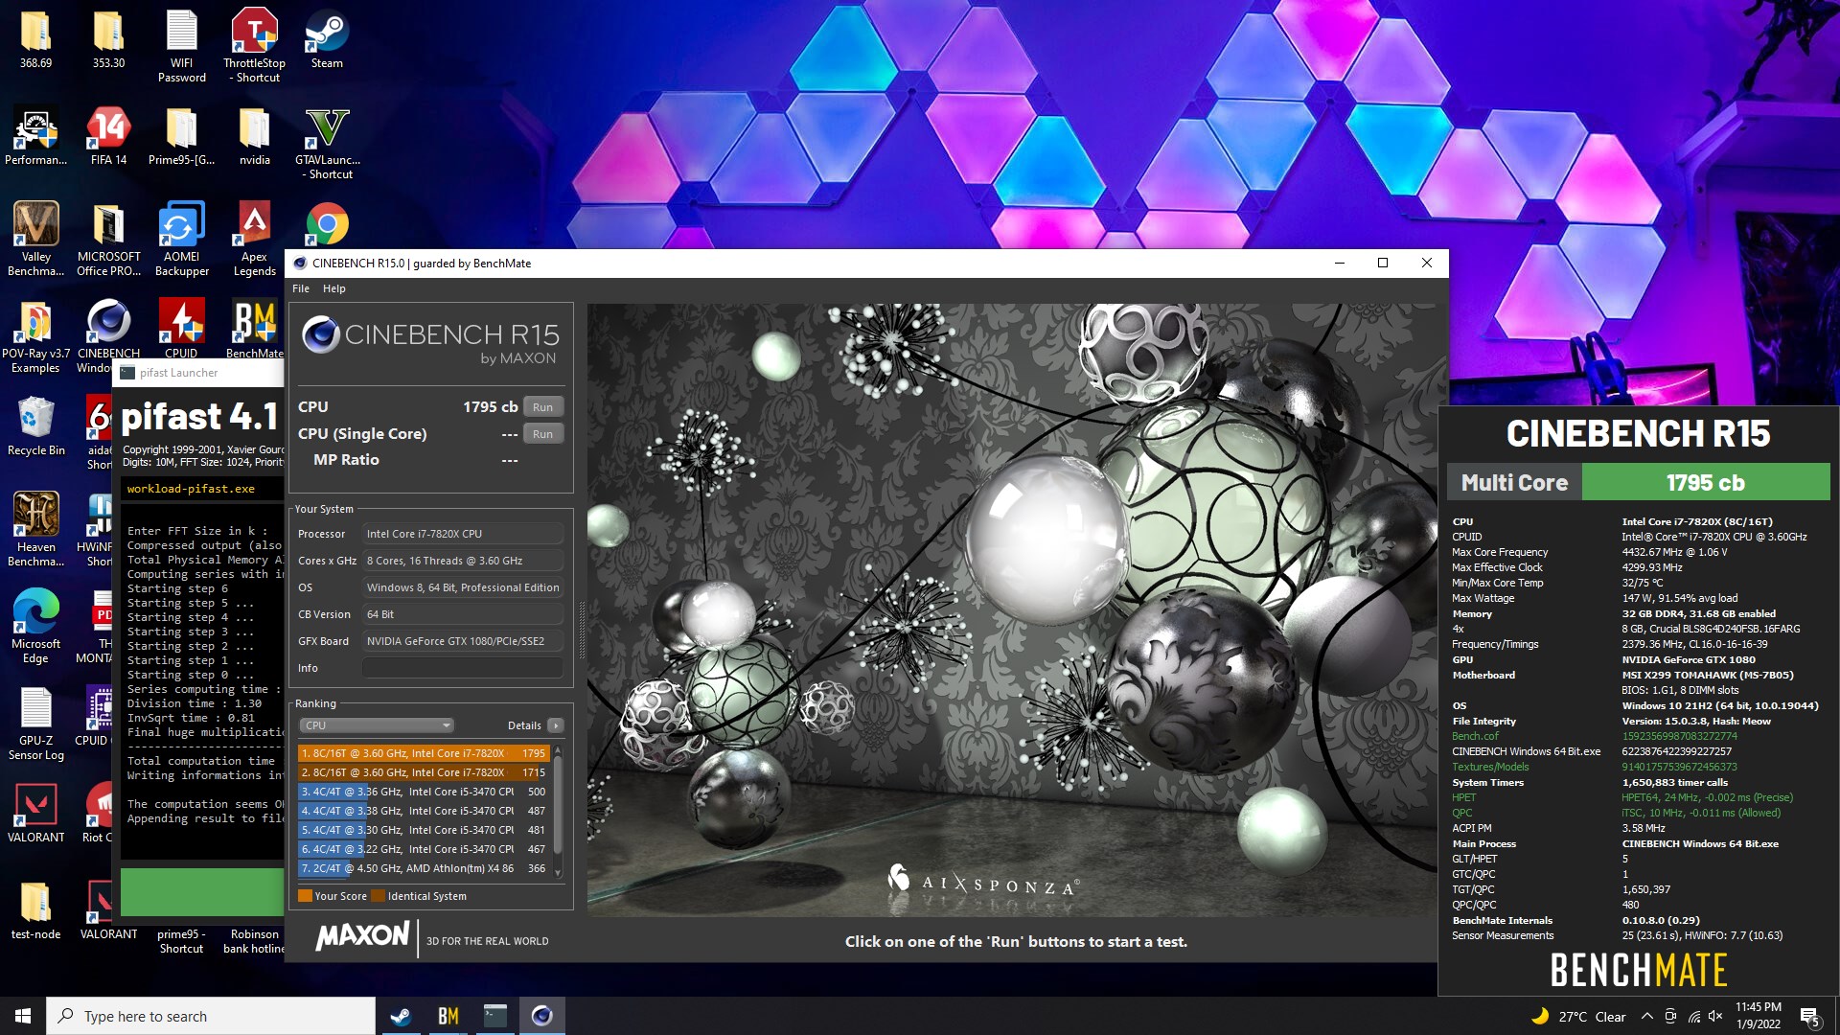This screenshot has width=1840, height=1035.
Task: Run the CPU Single Core test
Action: [x=542, y=434]
